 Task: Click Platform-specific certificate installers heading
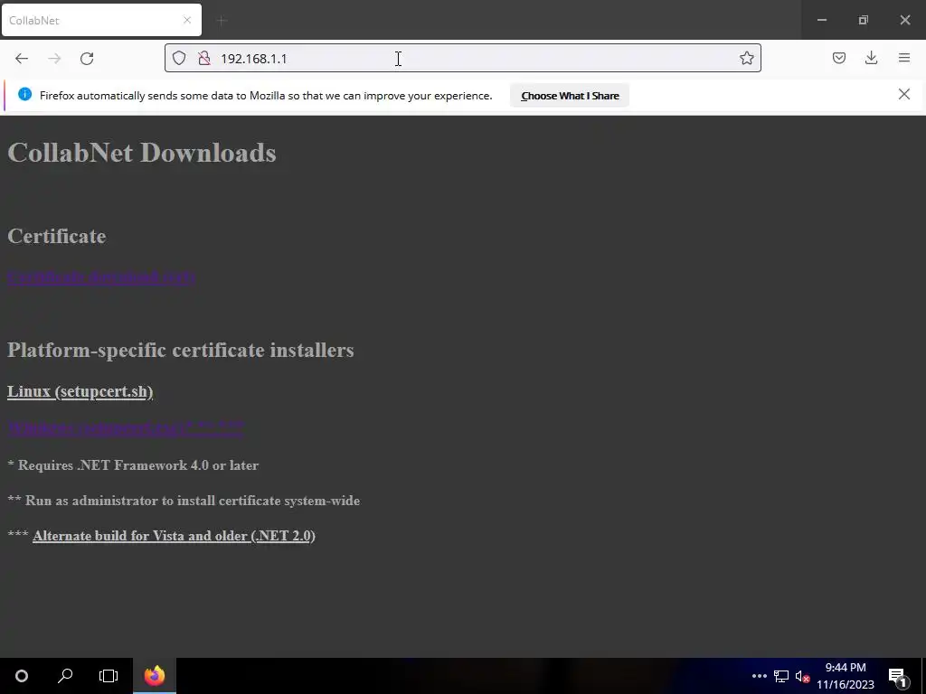[181, 350]
